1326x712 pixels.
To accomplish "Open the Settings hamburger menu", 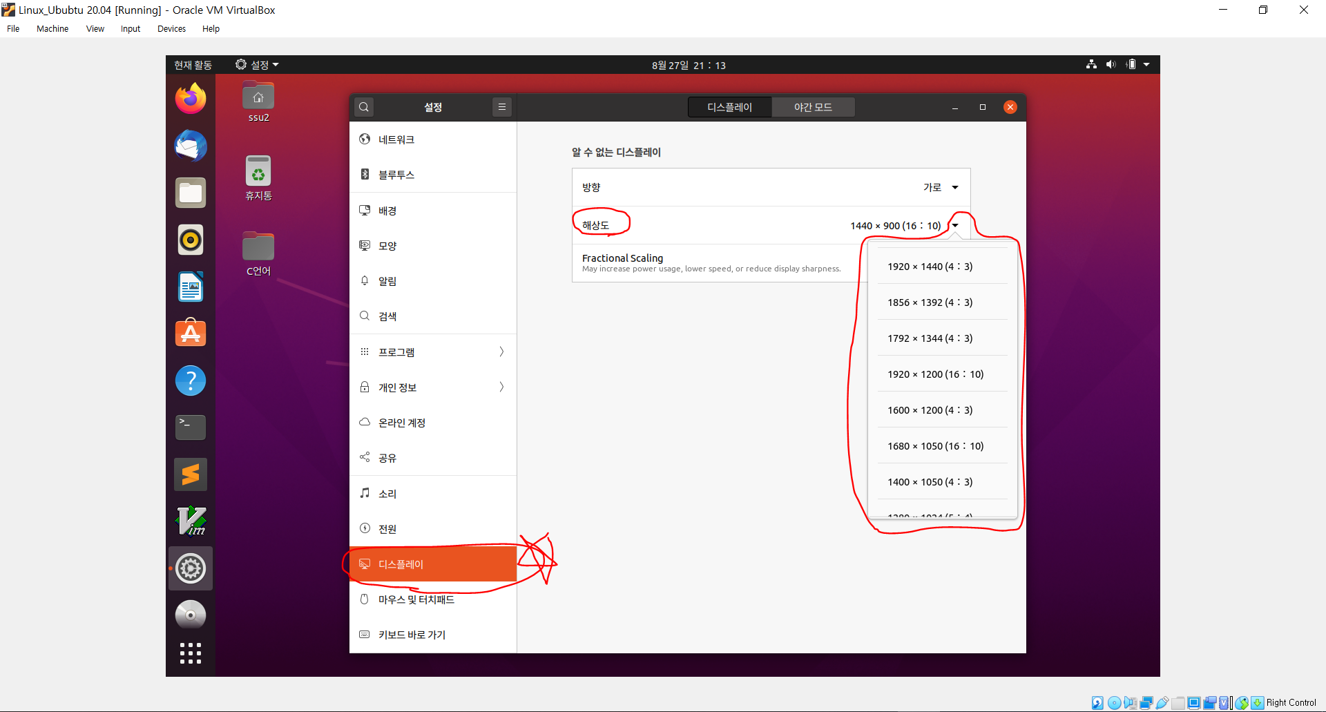I will [x=502, y=107].
